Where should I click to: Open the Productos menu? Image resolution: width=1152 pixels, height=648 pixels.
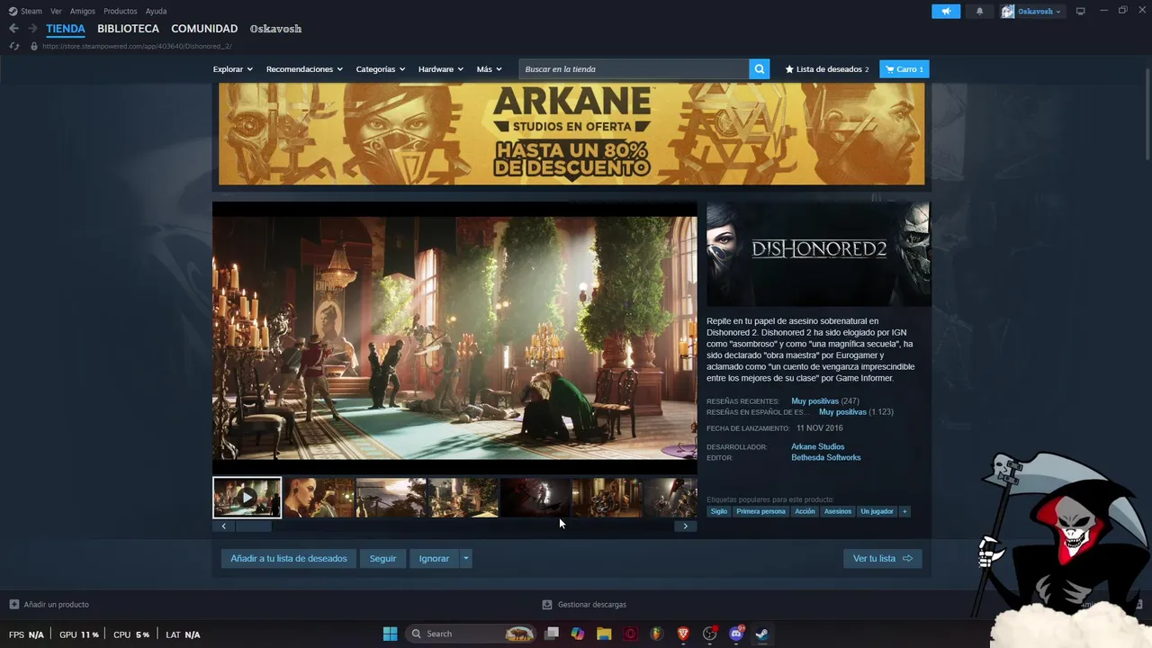coord(121,11)
